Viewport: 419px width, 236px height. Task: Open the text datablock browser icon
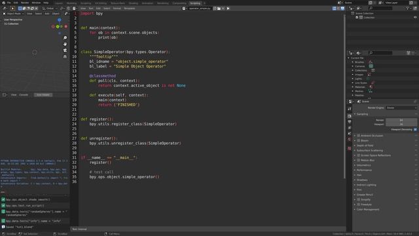[x=184, y=9]
